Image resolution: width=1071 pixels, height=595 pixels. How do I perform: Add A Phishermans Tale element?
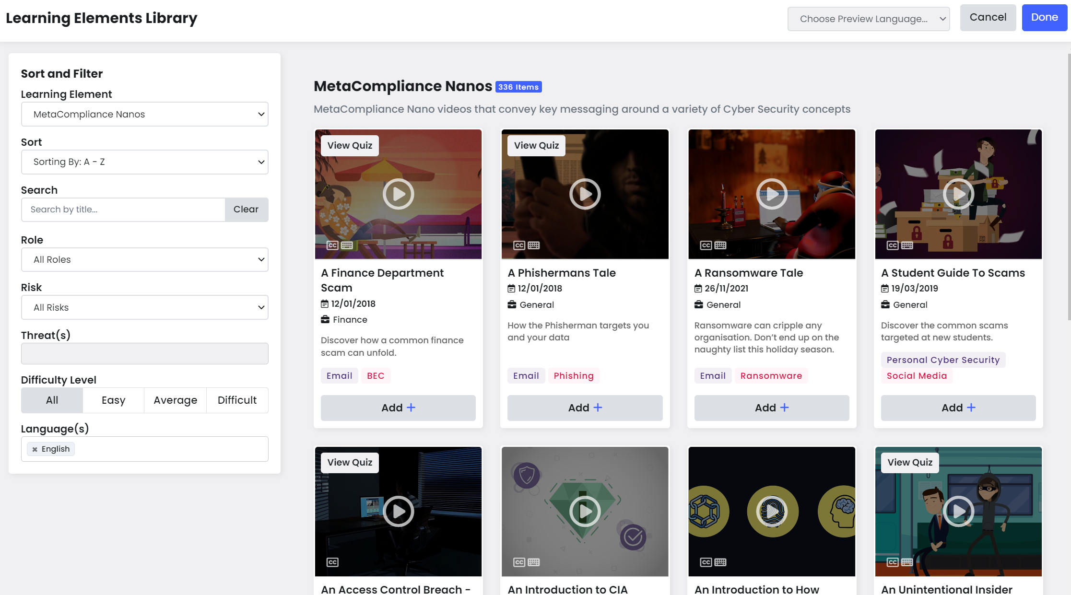[x=585, y=408]
